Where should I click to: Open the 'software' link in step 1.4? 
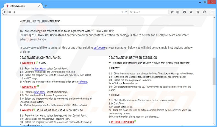coord(83,82)
